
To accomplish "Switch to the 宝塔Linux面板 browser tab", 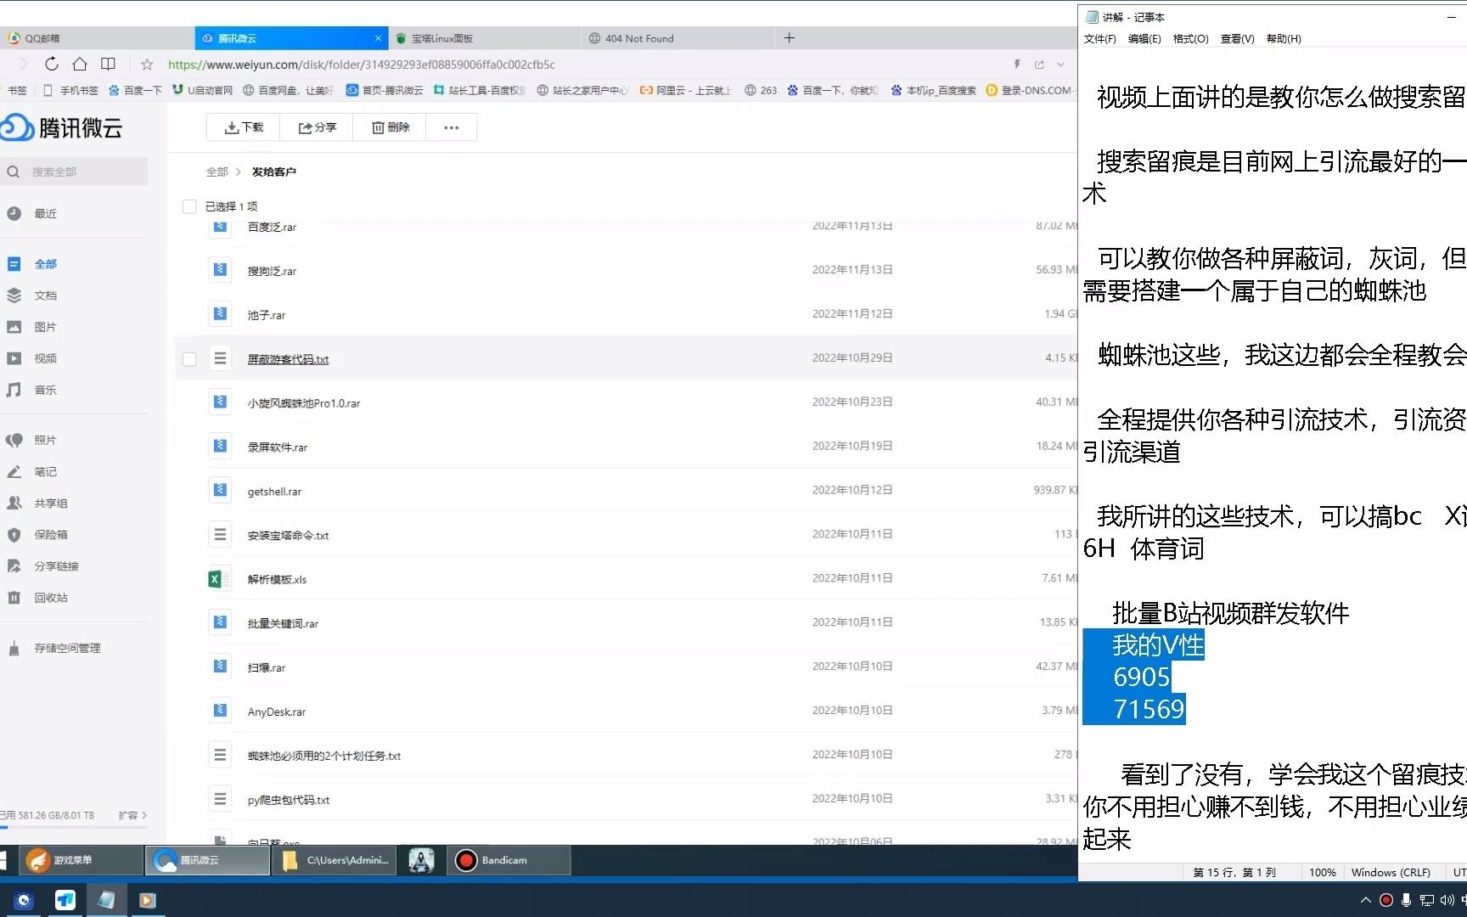I will (484, 38).
